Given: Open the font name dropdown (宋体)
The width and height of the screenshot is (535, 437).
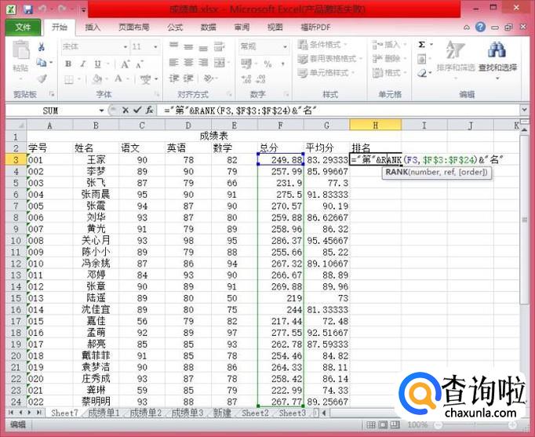Looking at the screenshot, I should 126,47.
